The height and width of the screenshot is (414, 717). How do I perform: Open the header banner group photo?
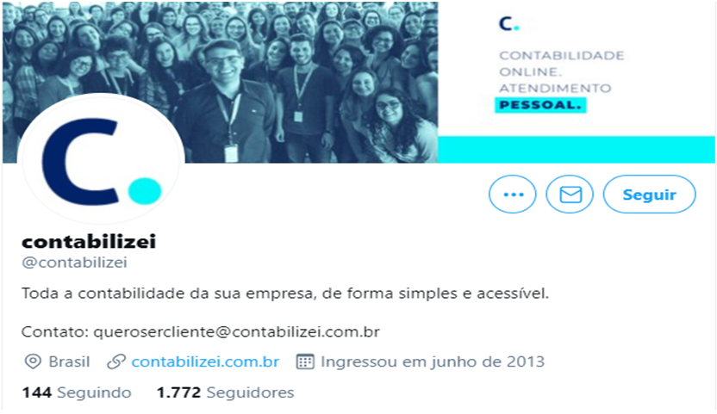tap(220, 83)
